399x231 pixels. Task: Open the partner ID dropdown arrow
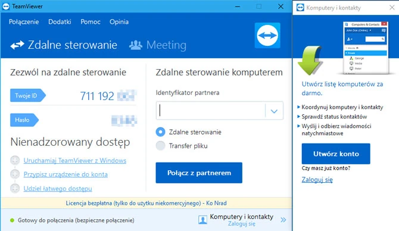pos(274,111)
